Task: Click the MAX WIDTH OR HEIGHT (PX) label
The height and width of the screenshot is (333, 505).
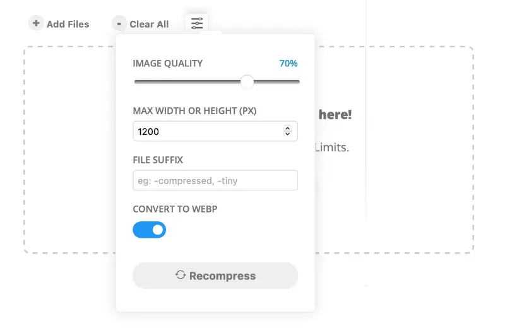Action: pyautogui.click(x=194, y=111)
